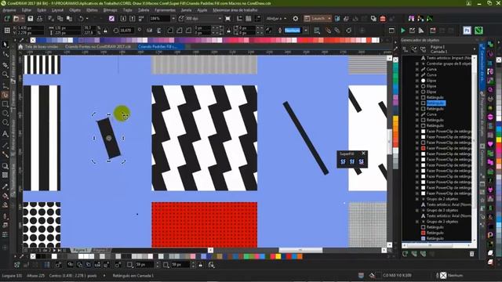Viewport: 502px width, 282px height.
Task: Switch to Página 2 page tab
Action: [100, 250]
